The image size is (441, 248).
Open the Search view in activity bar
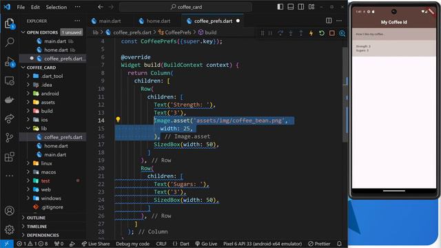[10, 42]
